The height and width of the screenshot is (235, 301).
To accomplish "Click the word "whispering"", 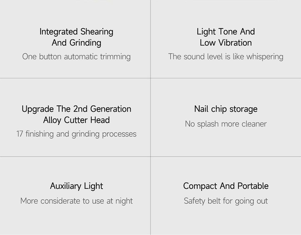I will pyautogui.click(x=265, y=56).
